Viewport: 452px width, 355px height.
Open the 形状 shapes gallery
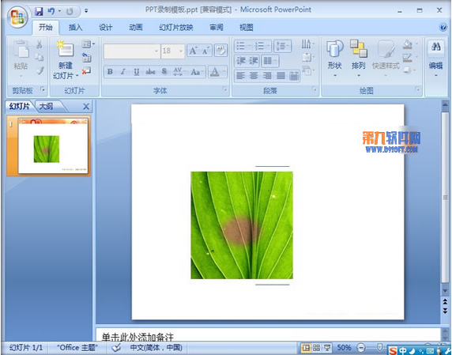click(x=335, y=59)
